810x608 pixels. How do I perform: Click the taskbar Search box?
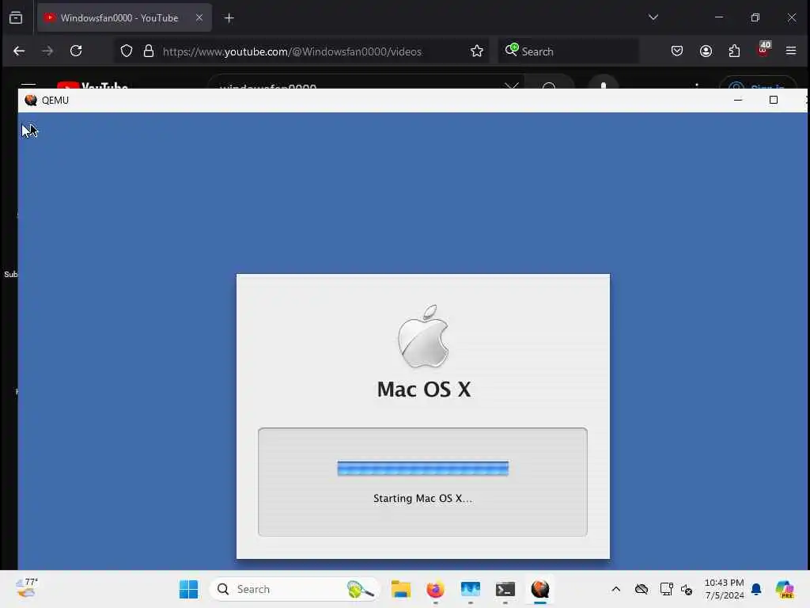[x=294, y=589]
